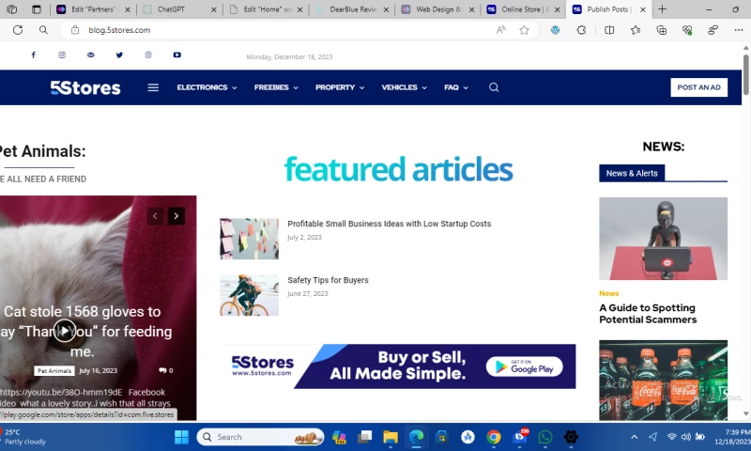Click sticky notes article thumbnail
The height and width of the screenshot is (451, 751).
(249, 239)
